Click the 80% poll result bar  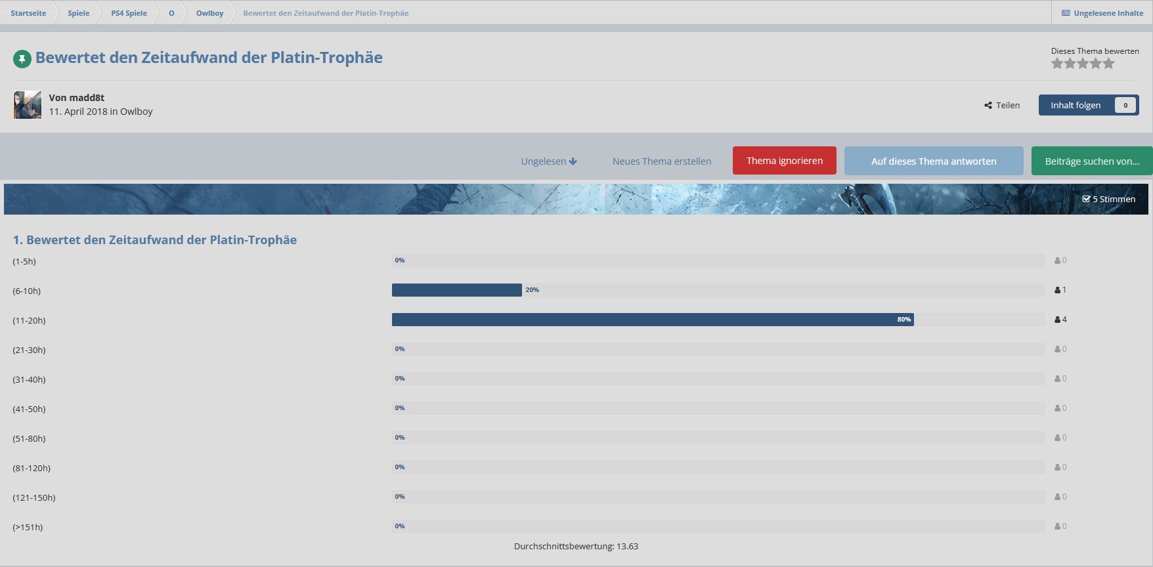click(x=652, y=320)
